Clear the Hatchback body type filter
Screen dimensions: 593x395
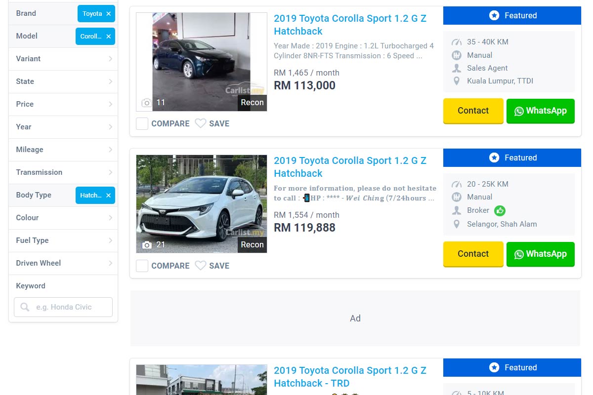pos(108,196)
